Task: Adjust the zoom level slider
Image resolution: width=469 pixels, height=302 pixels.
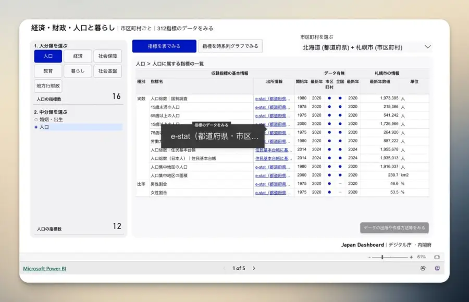Action: pyautogui.click(x=382, y=257)
